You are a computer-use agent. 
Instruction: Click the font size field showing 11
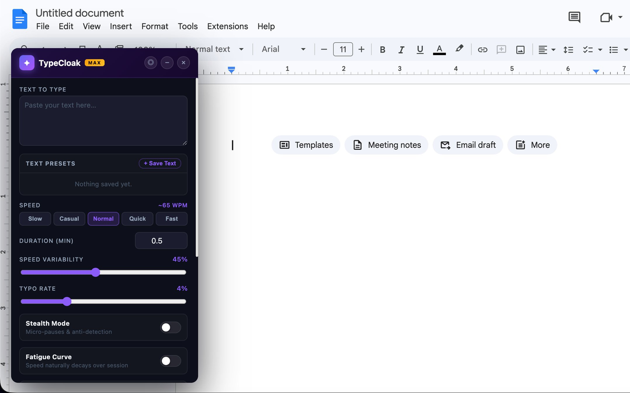(343, 49)
